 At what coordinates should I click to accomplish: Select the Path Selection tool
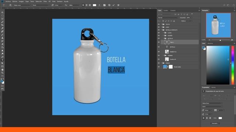pos(2,63)
